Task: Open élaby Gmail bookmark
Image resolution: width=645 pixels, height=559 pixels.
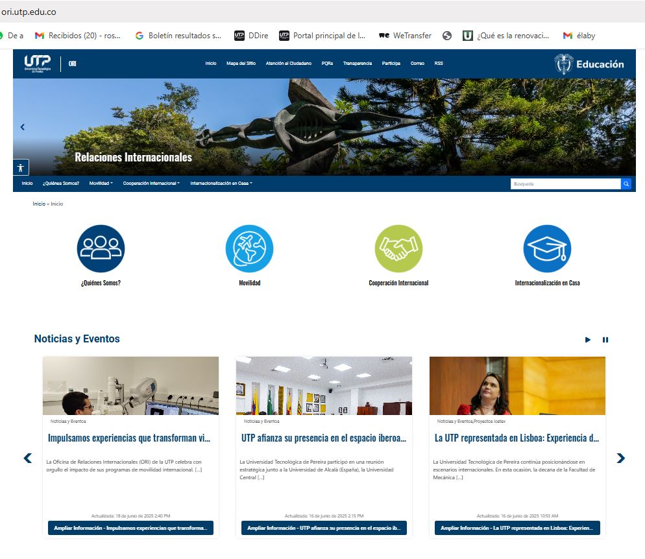Action: click(x=579, y=36)
